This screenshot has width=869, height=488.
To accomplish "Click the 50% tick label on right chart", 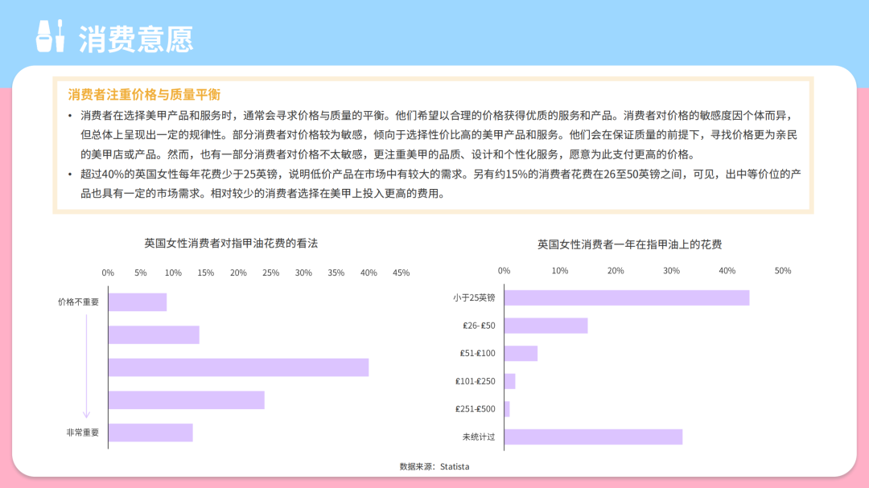I will 783,270.
